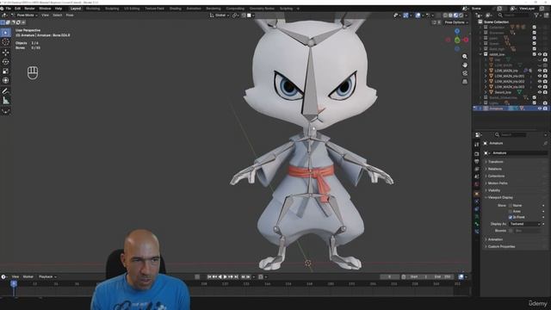Click the outliner filter funnel icon
The image size is (551, 310).
(536, 15)
